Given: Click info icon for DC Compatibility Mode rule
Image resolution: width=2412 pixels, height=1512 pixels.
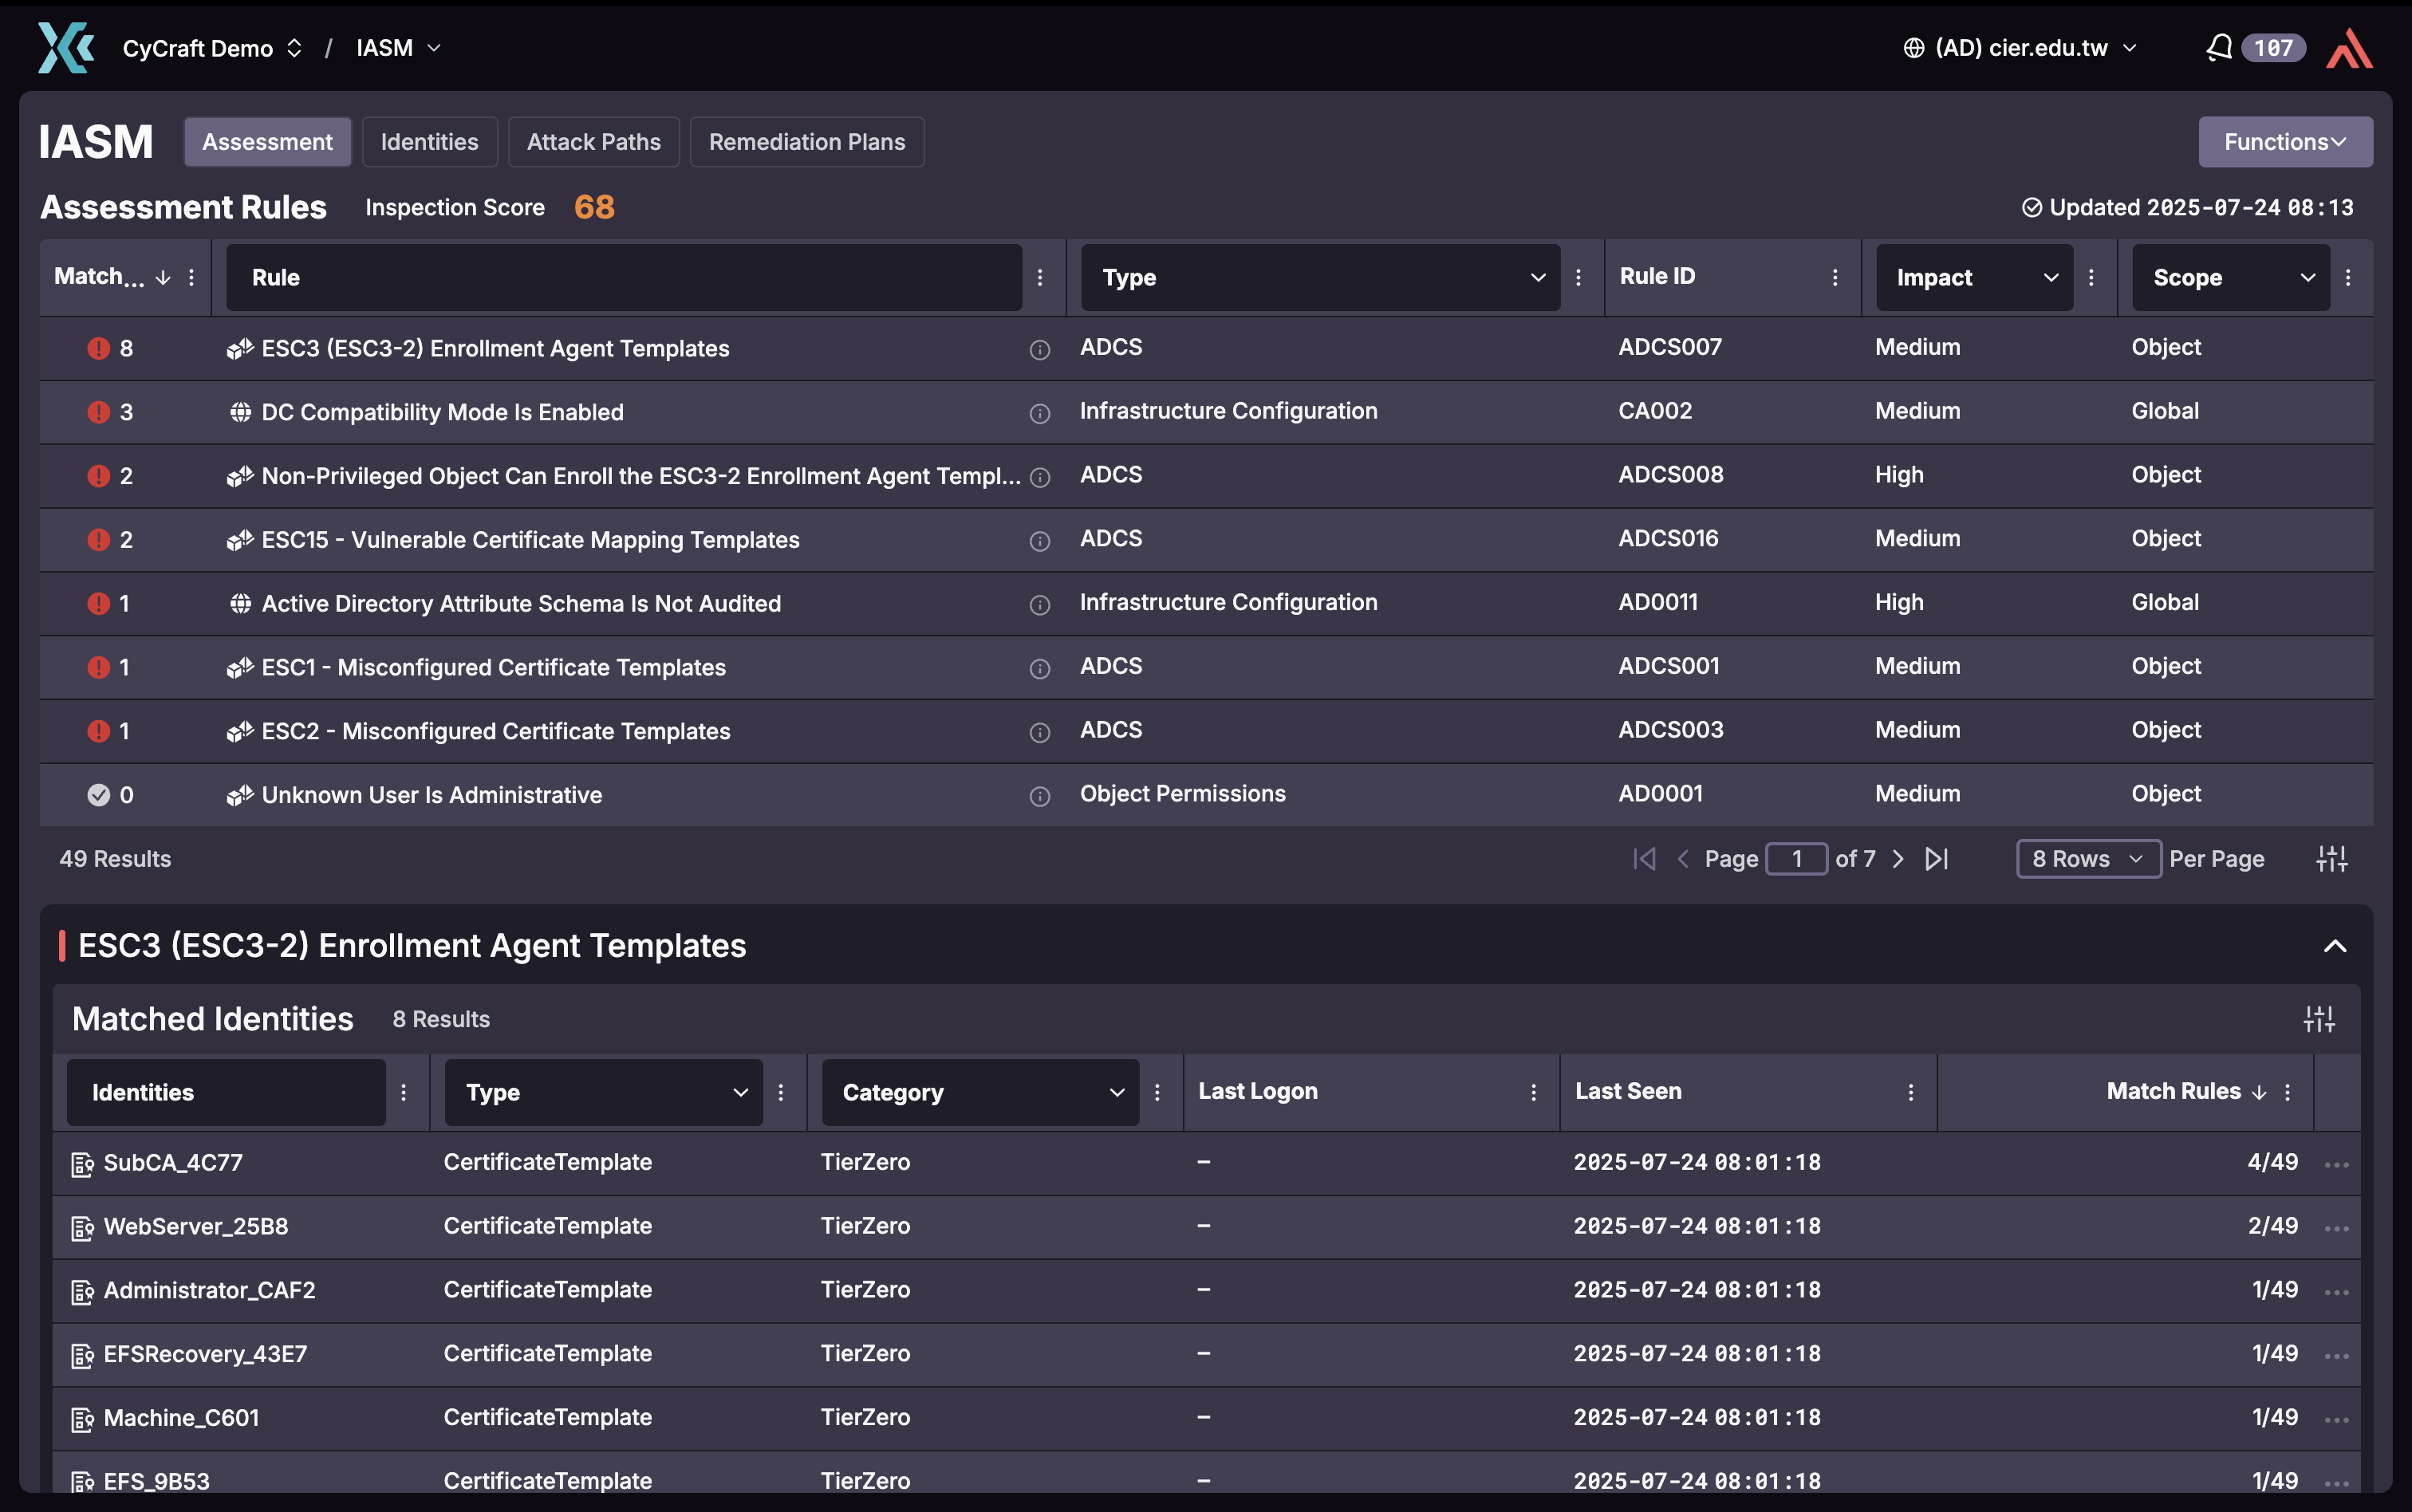Looking at the screenshot, I should pyautogui.click(x=1039, y=413).
